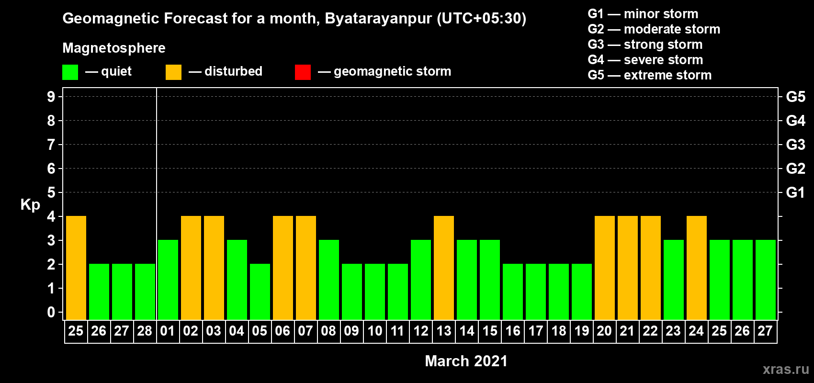
Task: Click date label 04 on x-axis
Action: point(237,331)
